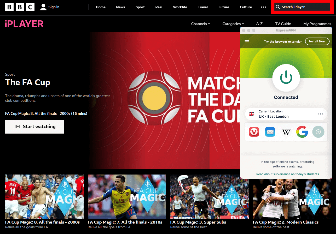Expand the Categories dropdown
Screen dimensions: 336x234
[x=233, y=24]
